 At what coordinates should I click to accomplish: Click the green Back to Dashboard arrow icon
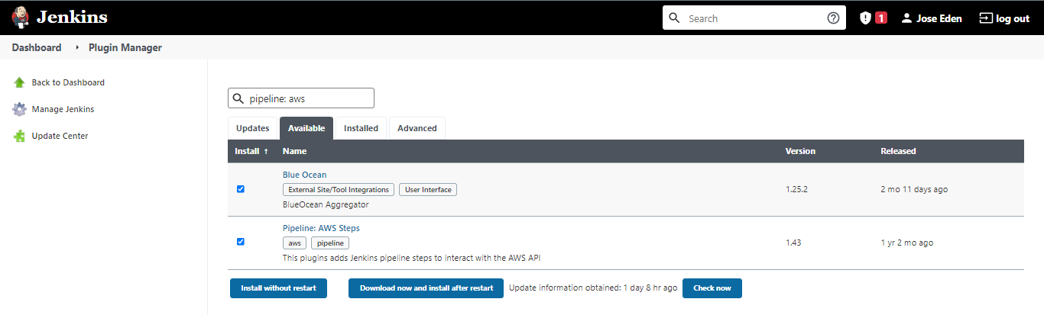[x=19, y=82]
